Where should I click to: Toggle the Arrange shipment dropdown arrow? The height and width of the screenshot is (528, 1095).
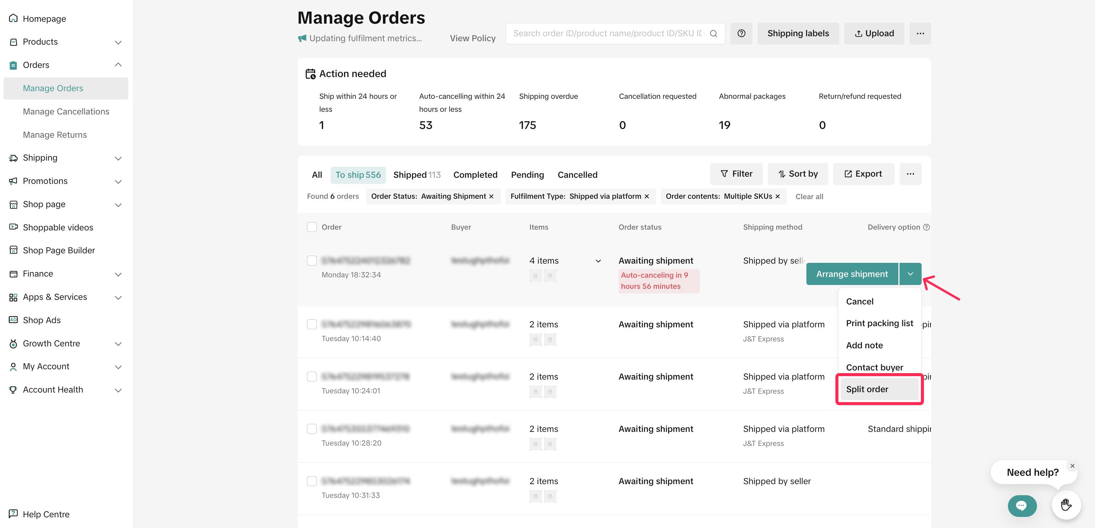(910, 274)
